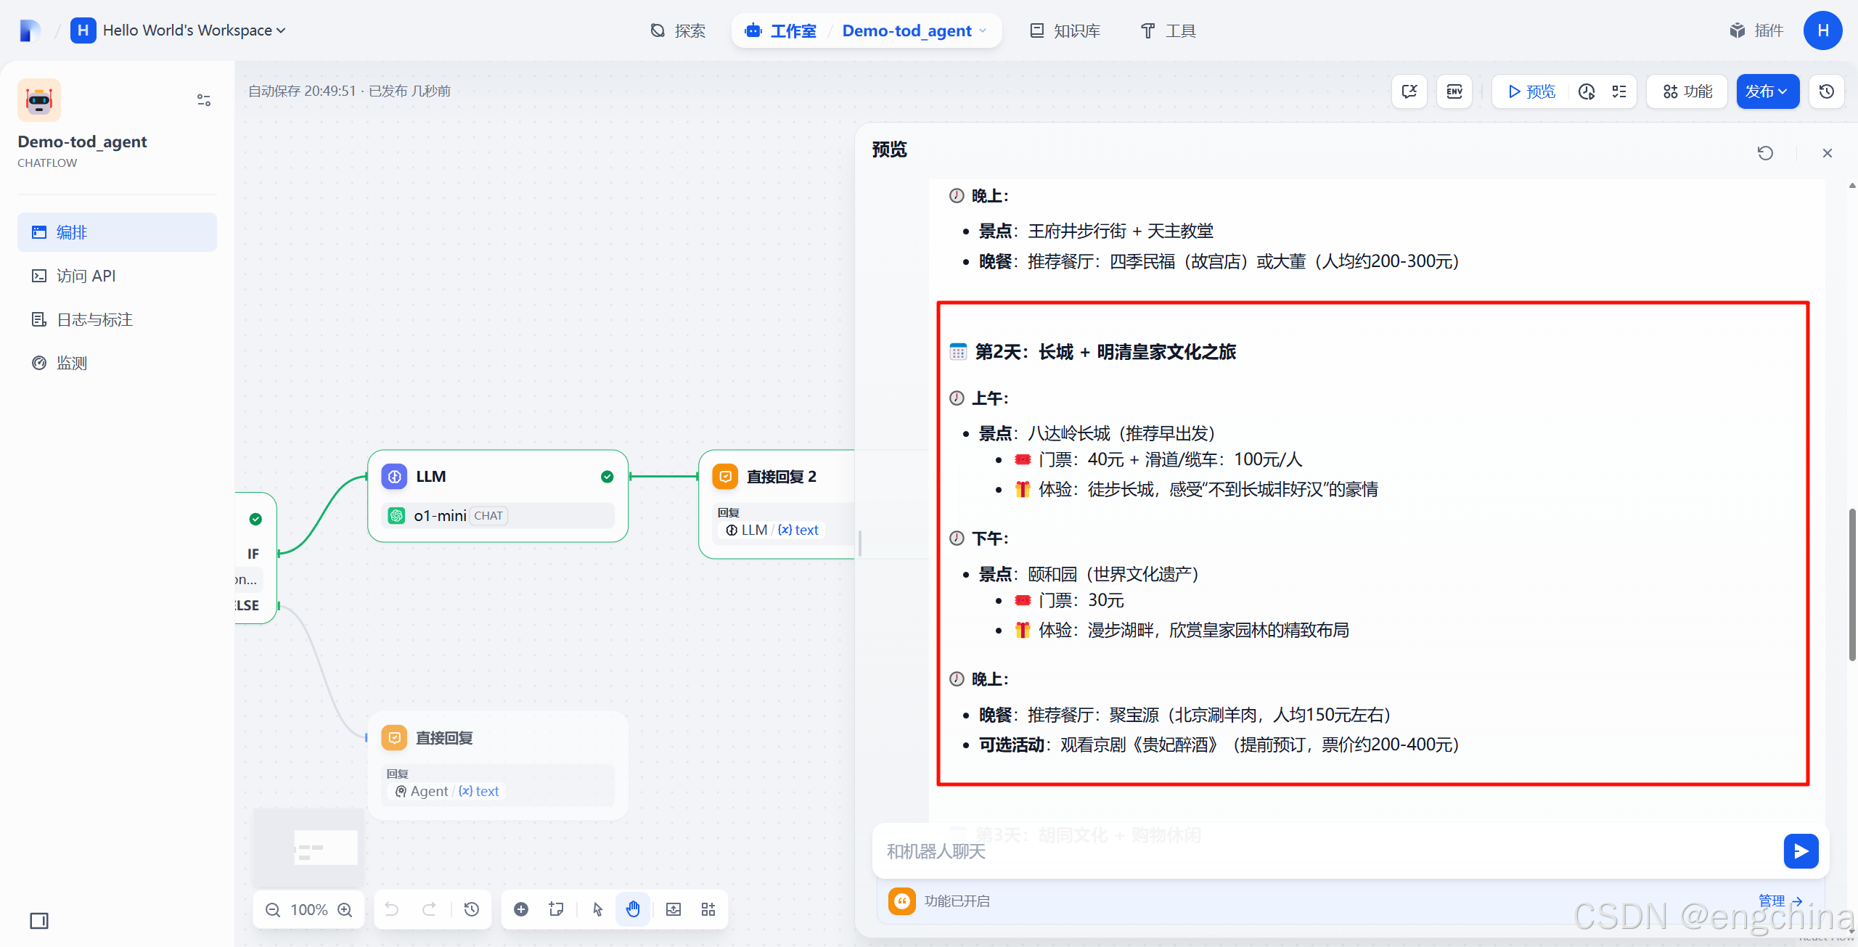Image resolution: width=1858 pixels, height=947 pixels.
Task: Switch to the 知识库 tab
Action: click(x=1065, y=30)
